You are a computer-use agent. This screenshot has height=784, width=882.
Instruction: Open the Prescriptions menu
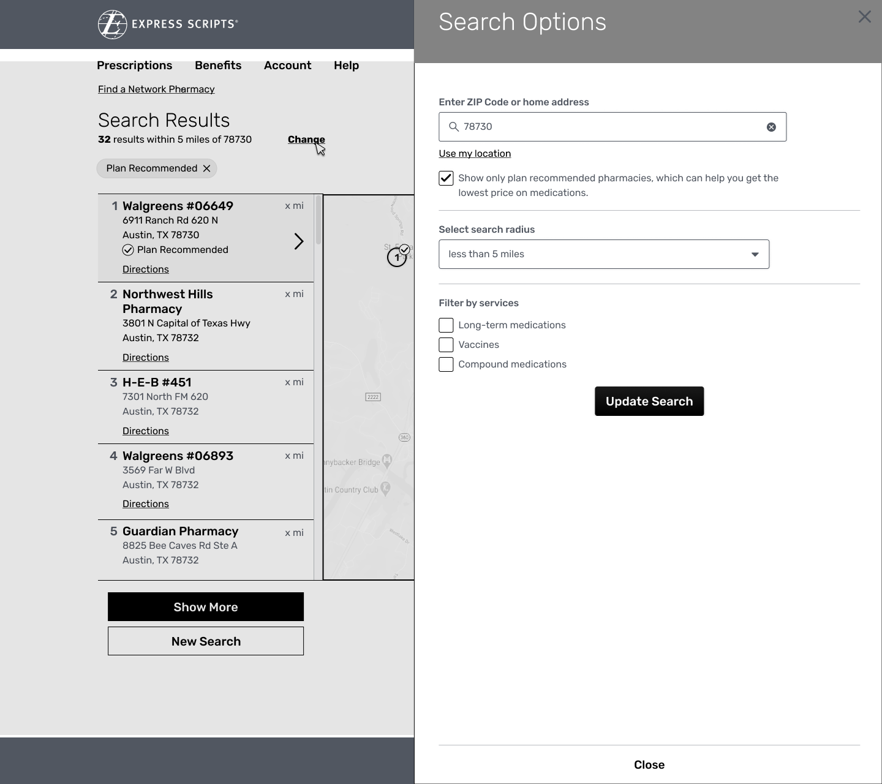coord(134,66)
